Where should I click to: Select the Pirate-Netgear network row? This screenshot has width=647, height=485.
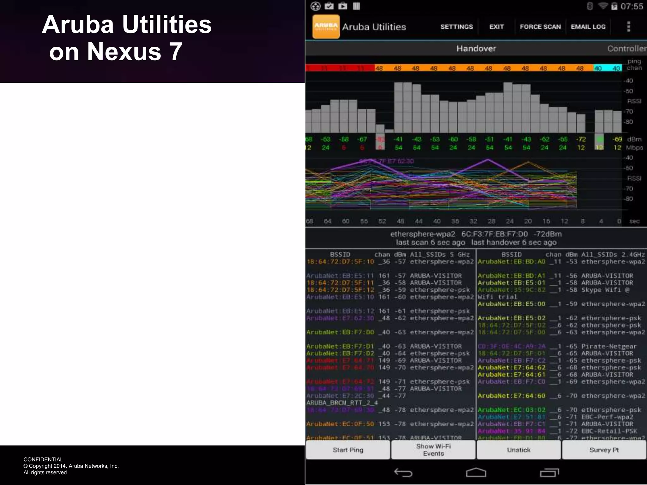tap(561, 346)
